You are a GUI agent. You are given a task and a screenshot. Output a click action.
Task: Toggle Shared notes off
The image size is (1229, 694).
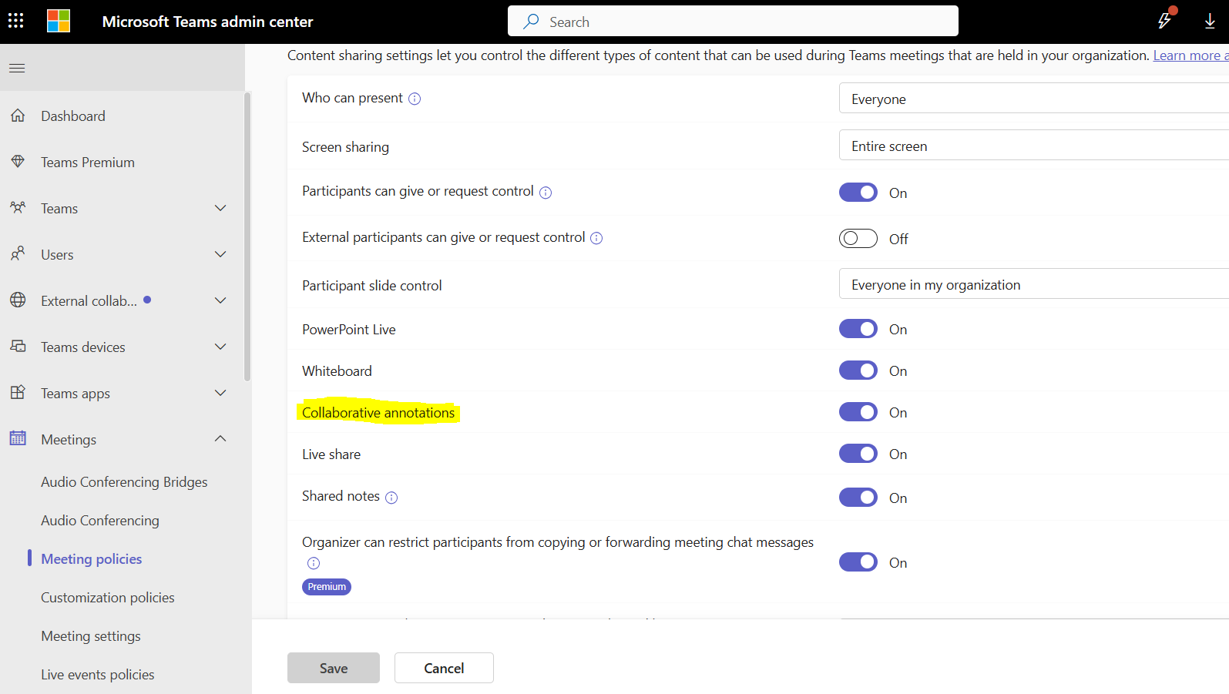(858, 498)
